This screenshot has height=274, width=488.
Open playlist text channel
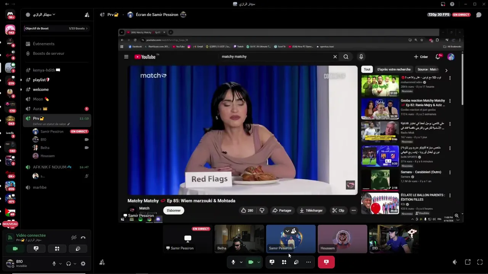coord(57,80)
